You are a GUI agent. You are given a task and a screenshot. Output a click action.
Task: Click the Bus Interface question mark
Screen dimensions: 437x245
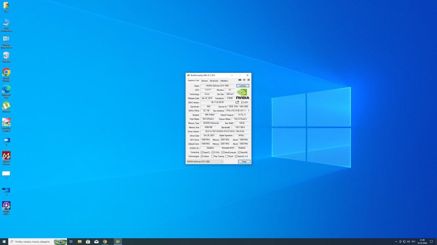248,111
